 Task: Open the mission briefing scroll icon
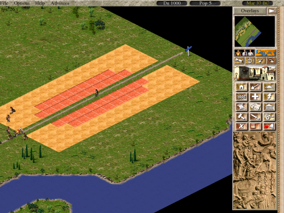239,60
